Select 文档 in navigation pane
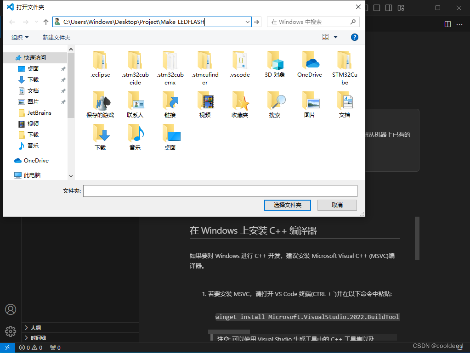 tap(35, 91)
